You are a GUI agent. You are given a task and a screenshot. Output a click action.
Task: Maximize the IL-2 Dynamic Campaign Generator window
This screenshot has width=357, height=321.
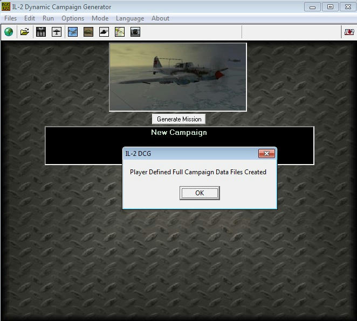(x=330, y=7)
